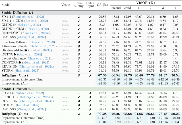Screen dimensions: 182x125
Task: Click the Extra Input cross for Attend-and-Excite
Action: coord(90,46)
